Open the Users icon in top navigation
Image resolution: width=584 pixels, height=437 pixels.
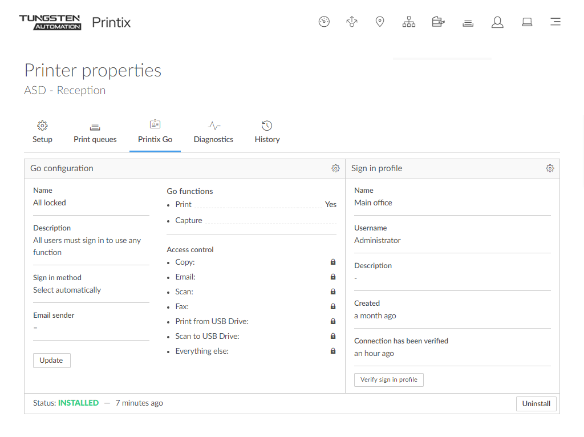tap(497, 22)
